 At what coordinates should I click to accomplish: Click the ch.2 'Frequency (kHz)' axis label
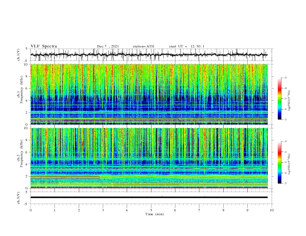(x=21, y=153)
